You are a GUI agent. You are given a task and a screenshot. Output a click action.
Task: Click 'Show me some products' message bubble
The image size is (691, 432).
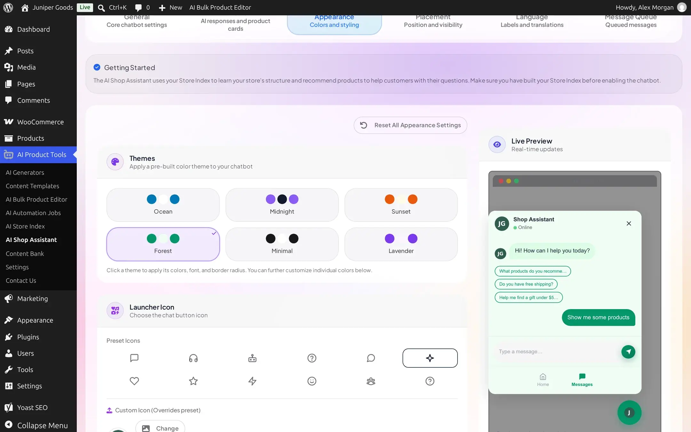(x=598, y=317)
